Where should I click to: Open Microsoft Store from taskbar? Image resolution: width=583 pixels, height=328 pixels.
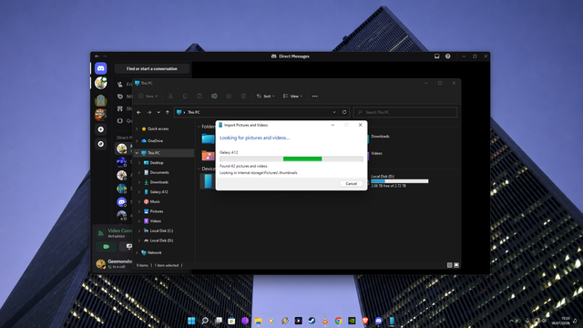coord(231,321)
